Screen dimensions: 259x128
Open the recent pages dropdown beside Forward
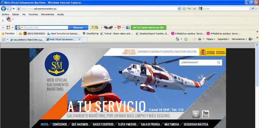[x=14, y=9]
